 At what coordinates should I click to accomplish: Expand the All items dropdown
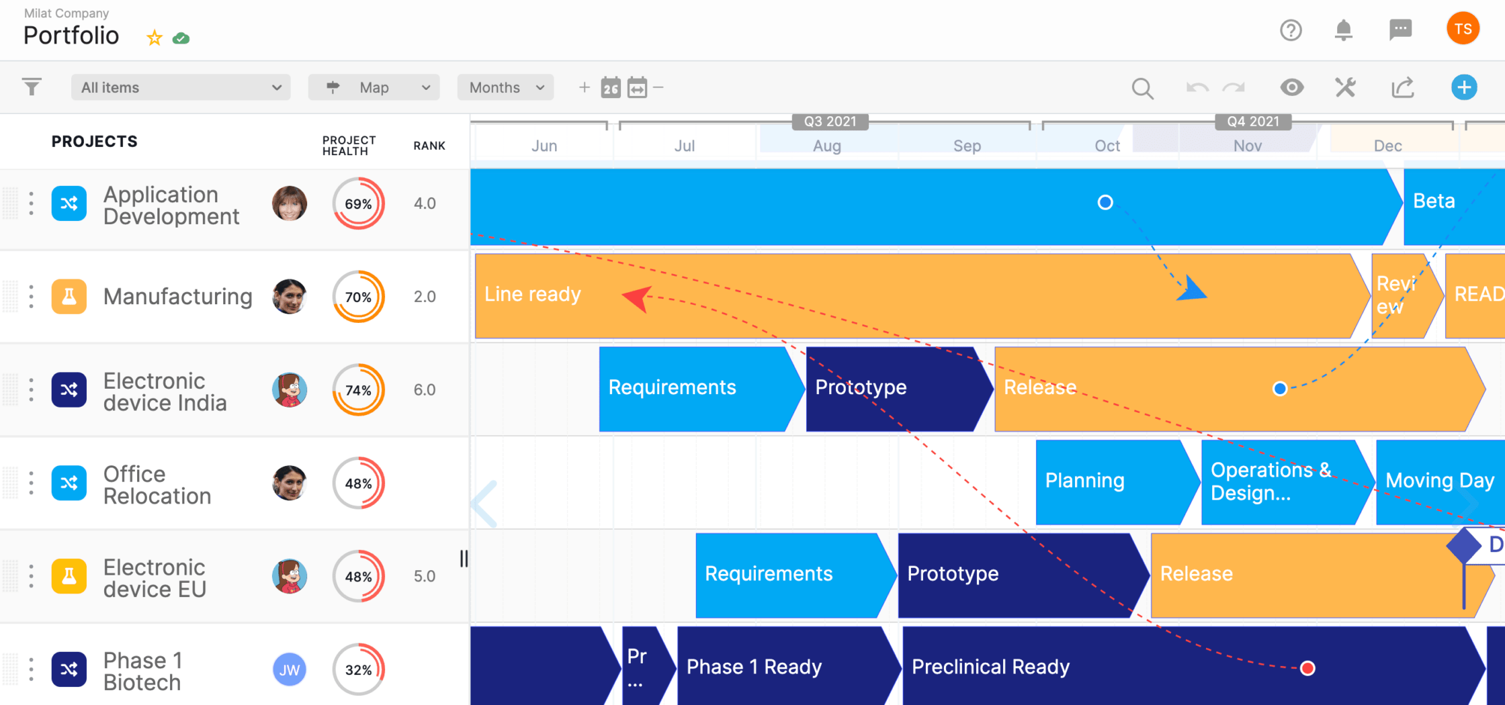click(x=181, y=87)
